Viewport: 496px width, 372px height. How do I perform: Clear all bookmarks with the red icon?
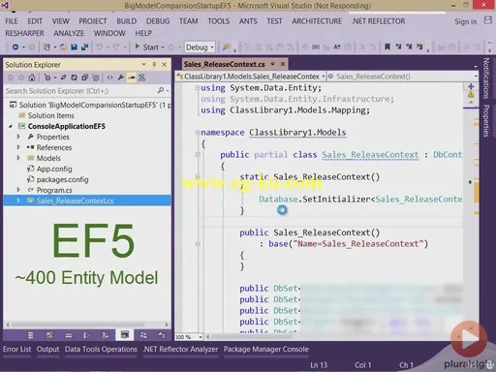tap(419, 47)
